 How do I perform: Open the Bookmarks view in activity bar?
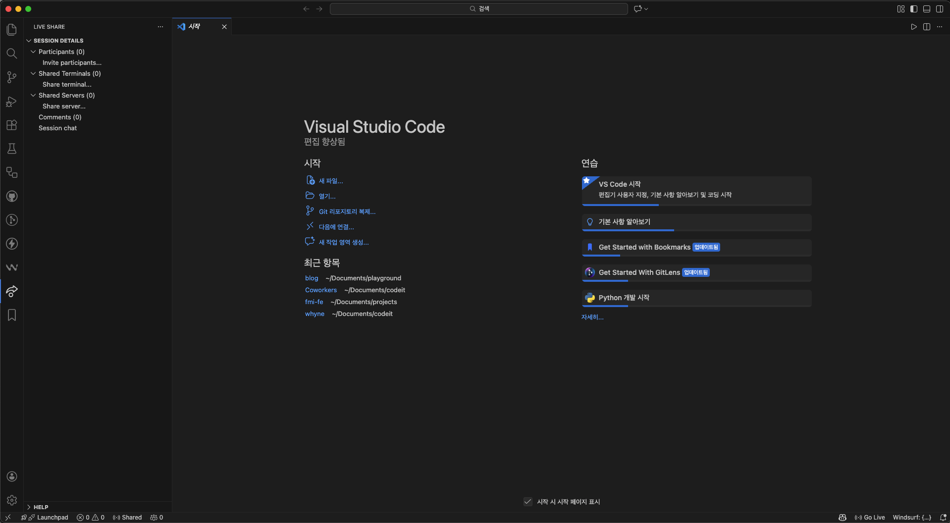pos(12,315)
